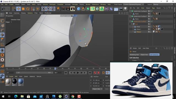176x99 pixels.
Task: Open the Node Space dropdown
Action: coord(133,4)
